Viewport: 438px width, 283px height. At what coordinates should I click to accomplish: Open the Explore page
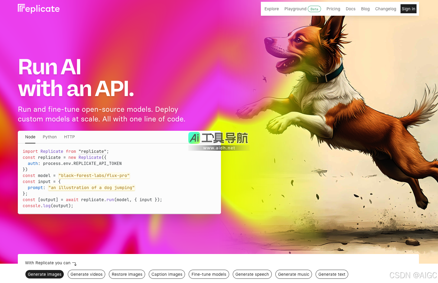click(271, 9)
